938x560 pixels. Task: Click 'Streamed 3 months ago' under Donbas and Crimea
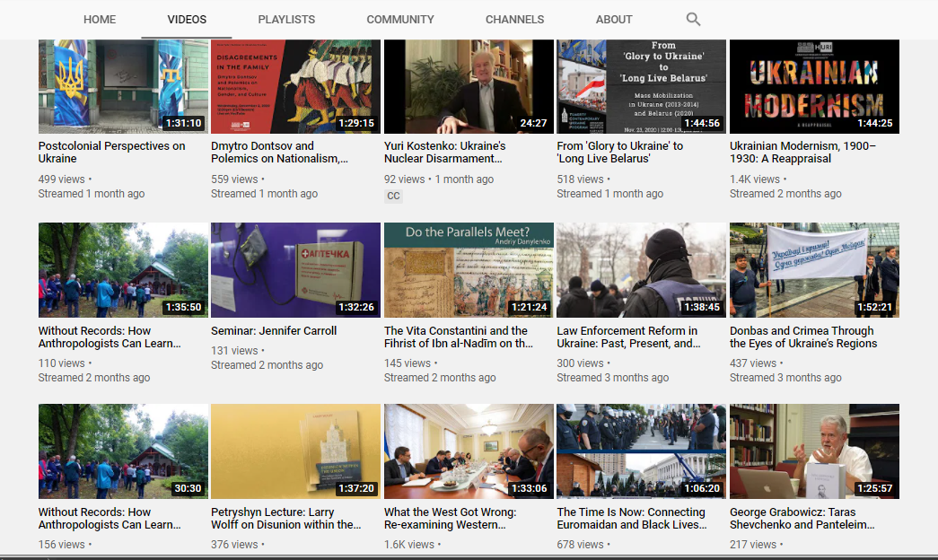coord(785,378)
